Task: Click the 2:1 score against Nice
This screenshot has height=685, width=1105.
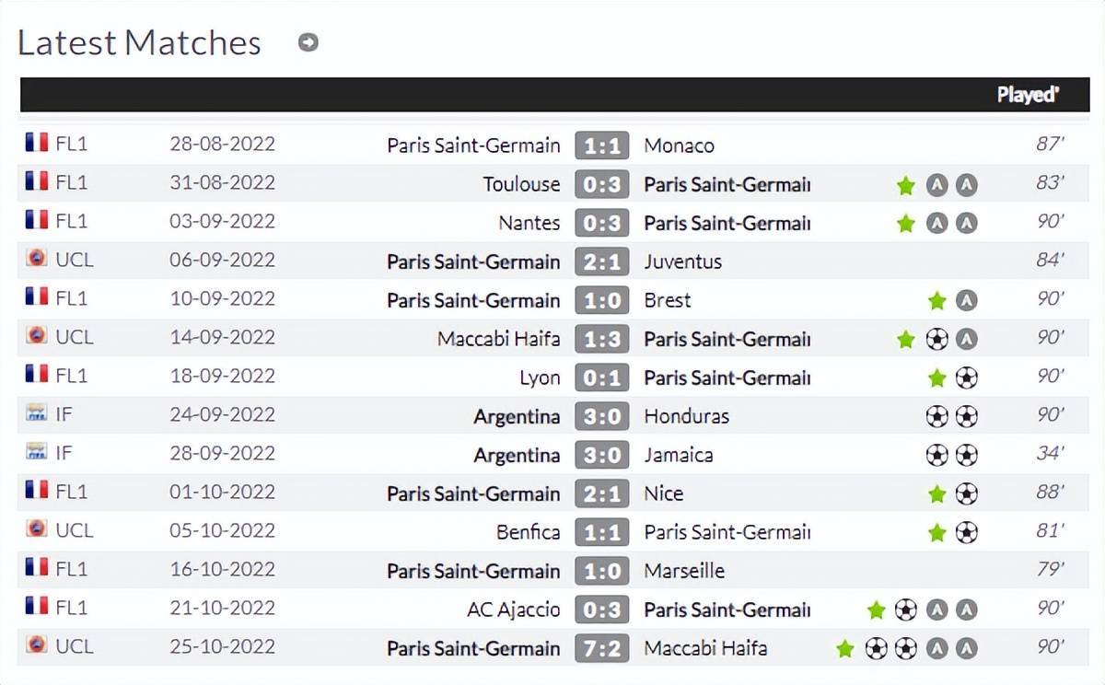Action: [x=602, y=493]
